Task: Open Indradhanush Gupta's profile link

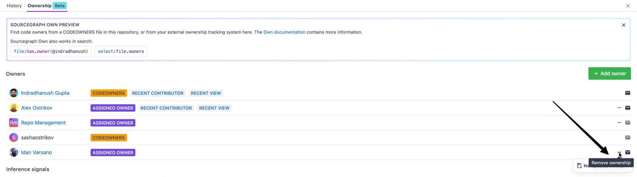Action: click(45, 93)
